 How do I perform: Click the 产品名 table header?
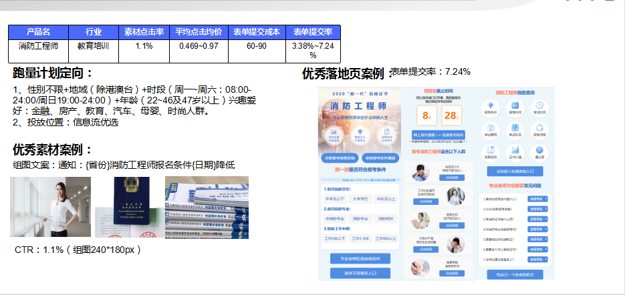point(38,32)
